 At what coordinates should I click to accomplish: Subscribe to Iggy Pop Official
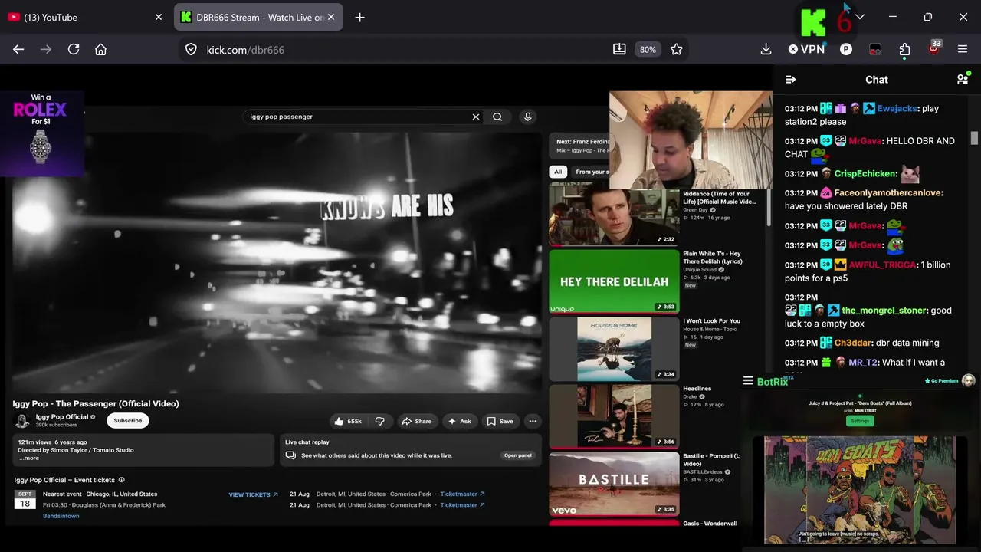coord(128,420)
